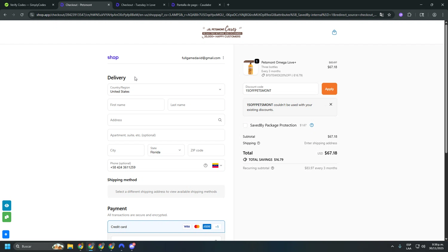
Task: Click the First name field
Action: [x=136, y=105]
